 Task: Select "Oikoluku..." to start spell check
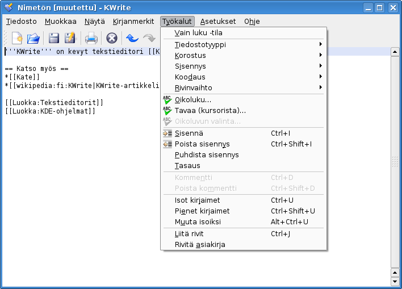point(193,99)
